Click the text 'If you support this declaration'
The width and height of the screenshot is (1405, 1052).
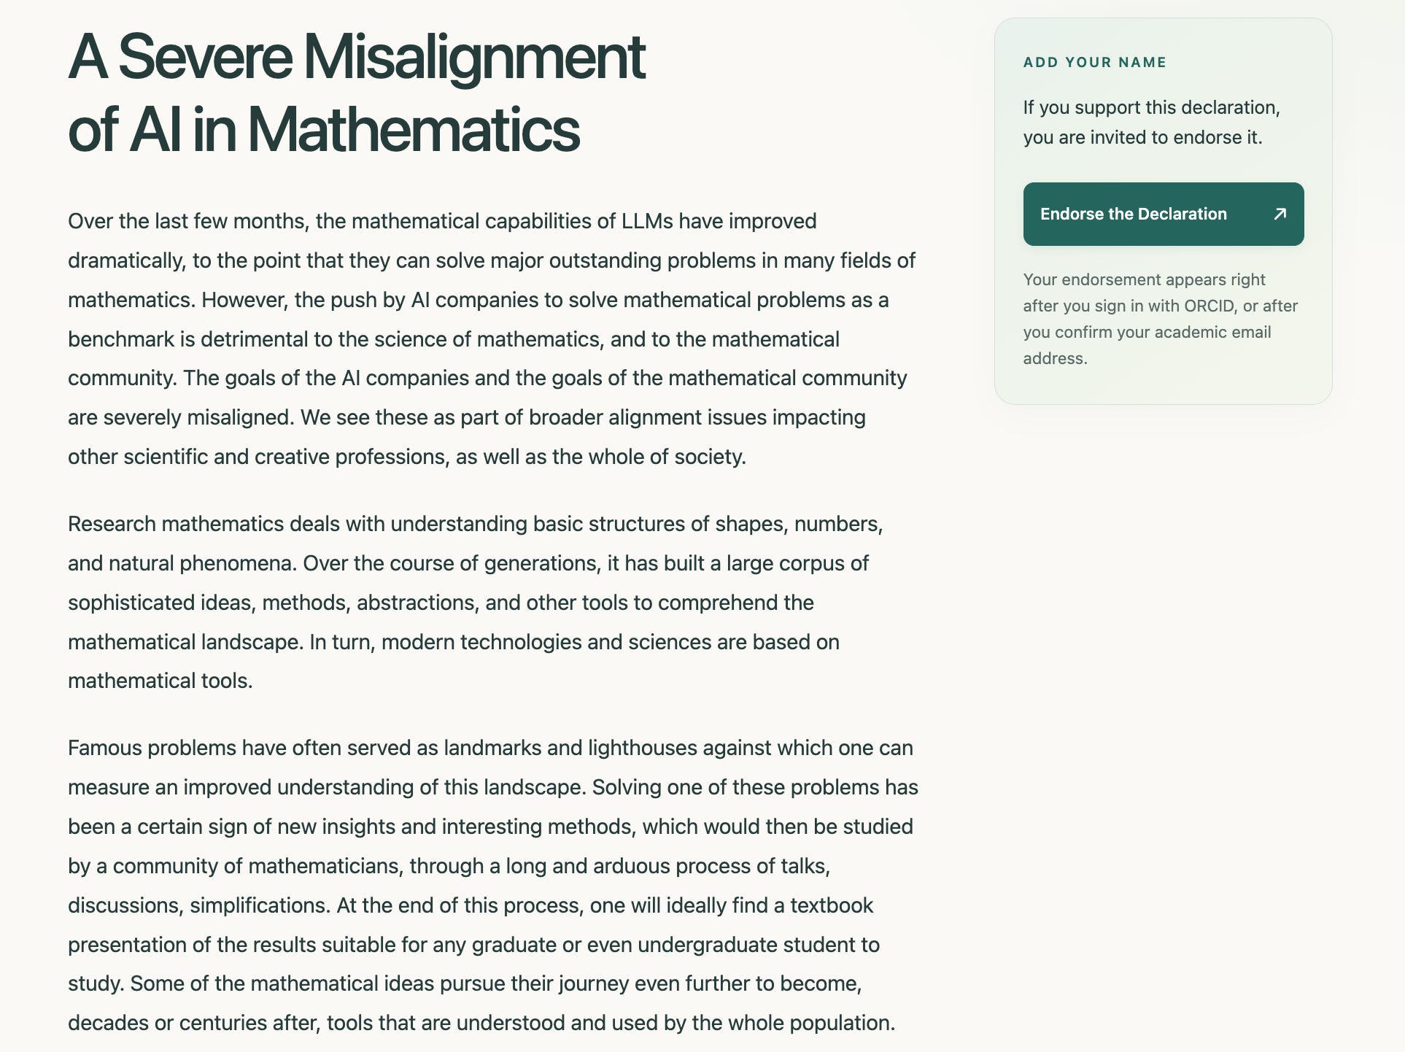click(x=1151, y=107)
